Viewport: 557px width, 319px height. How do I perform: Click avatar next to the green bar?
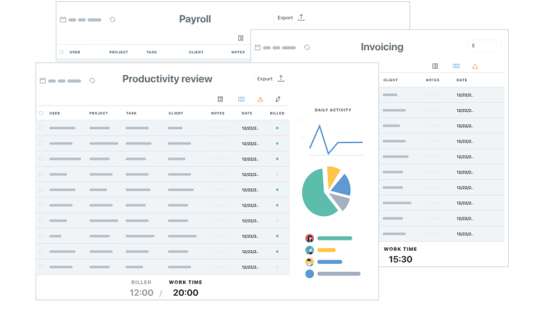310,238
